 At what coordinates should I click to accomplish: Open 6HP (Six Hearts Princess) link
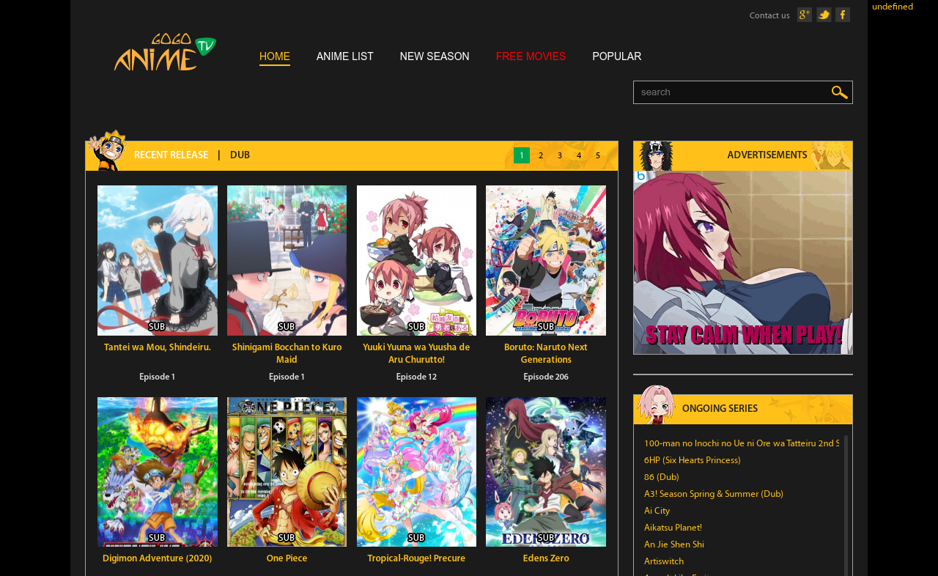693,460
